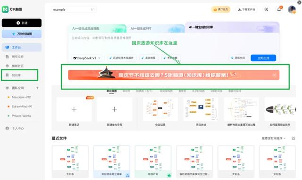The image size is (302, 180).
Task: Open recent file 如何提高商业效率
Action: pyautogui.click(x=111, y=161)
